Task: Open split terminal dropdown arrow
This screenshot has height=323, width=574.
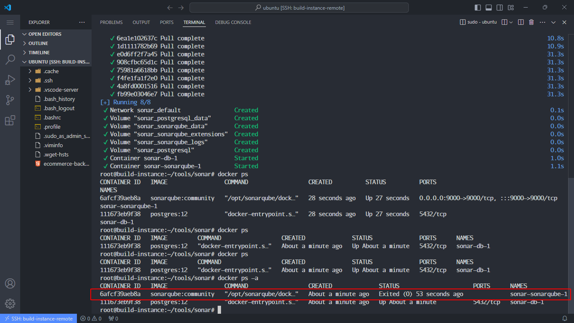Action: [511, 22]
